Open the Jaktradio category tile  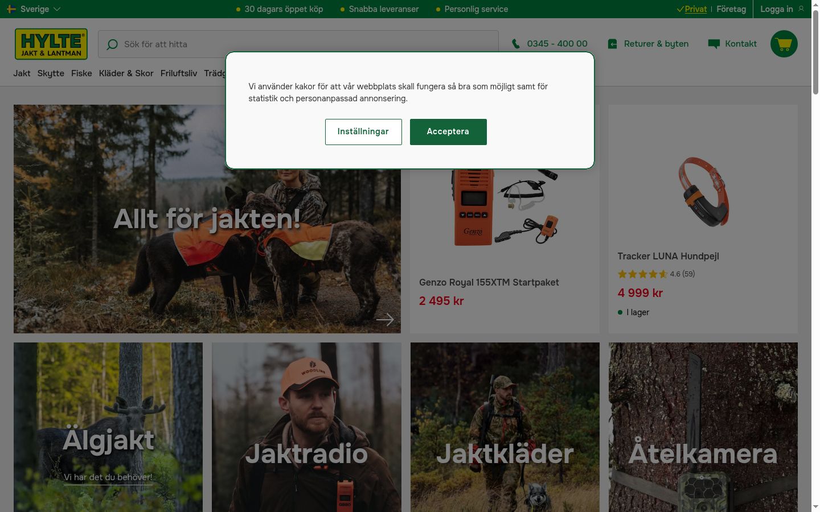click(306, 427)
